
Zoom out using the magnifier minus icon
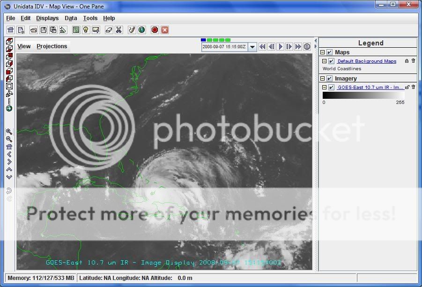tap(9, 139)
